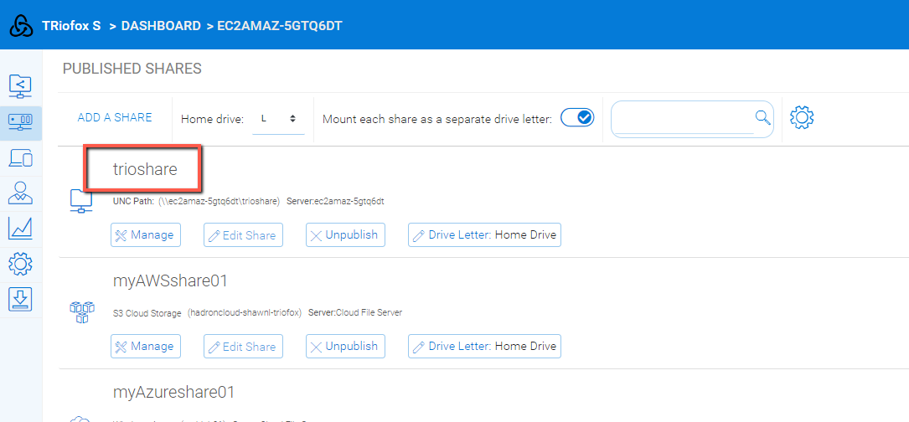Click Server:Cloud File Server text
This screenshot has height=422, width=909.
click(x=354, y=312)
